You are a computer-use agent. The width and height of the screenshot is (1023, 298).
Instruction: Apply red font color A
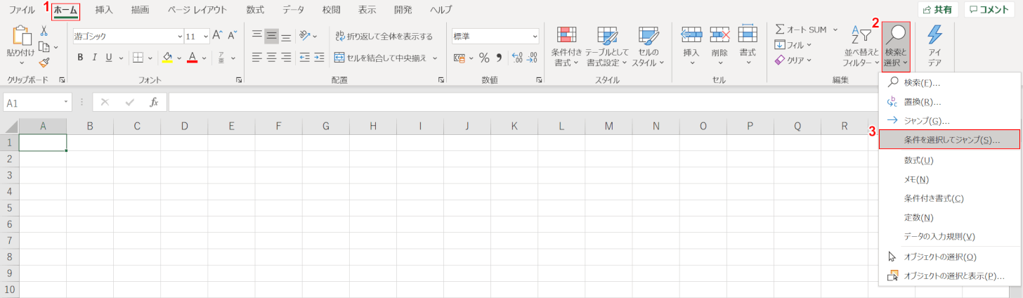(192, 58)
